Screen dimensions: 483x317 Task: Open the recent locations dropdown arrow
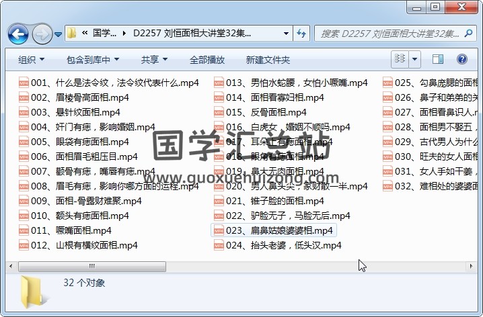(x=59, y=34)
